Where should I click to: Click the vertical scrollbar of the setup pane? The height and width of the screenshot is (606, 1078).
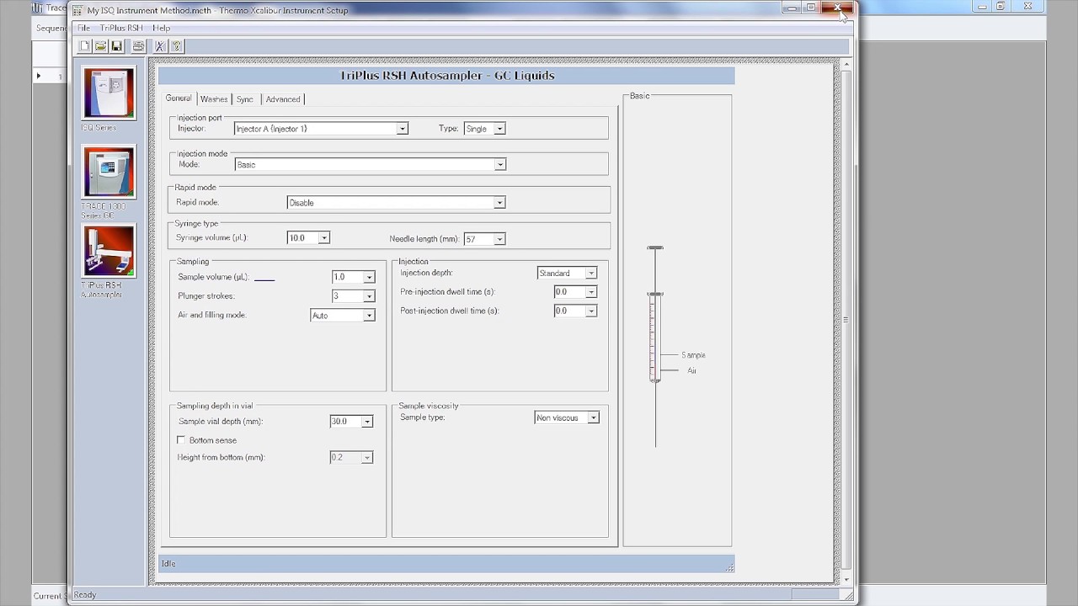coord(846,320)
